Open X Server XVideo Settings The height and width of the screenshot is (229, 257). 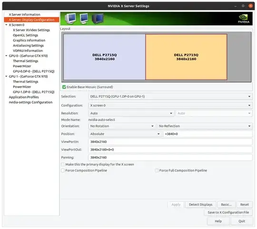(x=31, y=30)
